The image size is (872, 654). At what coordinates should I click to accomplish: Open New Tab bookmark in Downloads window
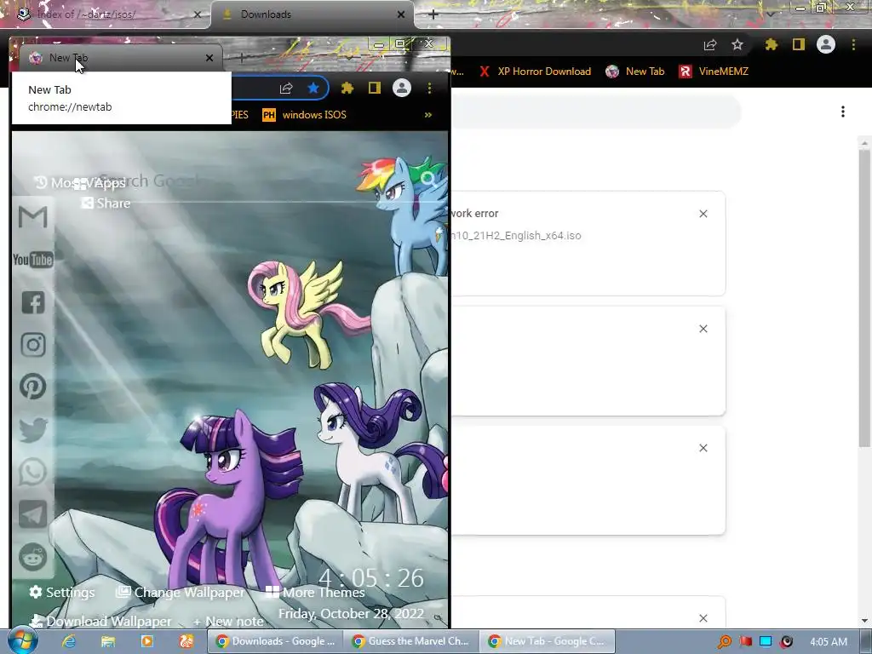(x=635, y=72)
